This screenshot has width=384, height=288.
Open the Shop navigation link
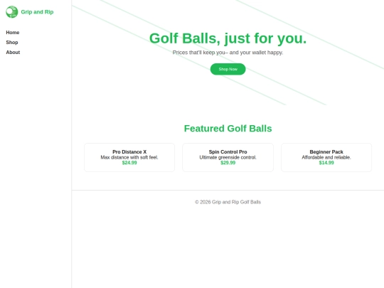12,43
